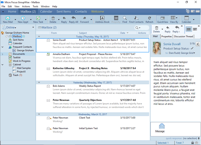Open the New Appt dropdown arrow

tap(31, 20)
